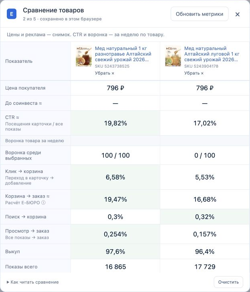Image resolution: width=250 pixels, height=292 pixels.
Task: Remove the first product via Убрать ×
Action: tap(105, 73)
